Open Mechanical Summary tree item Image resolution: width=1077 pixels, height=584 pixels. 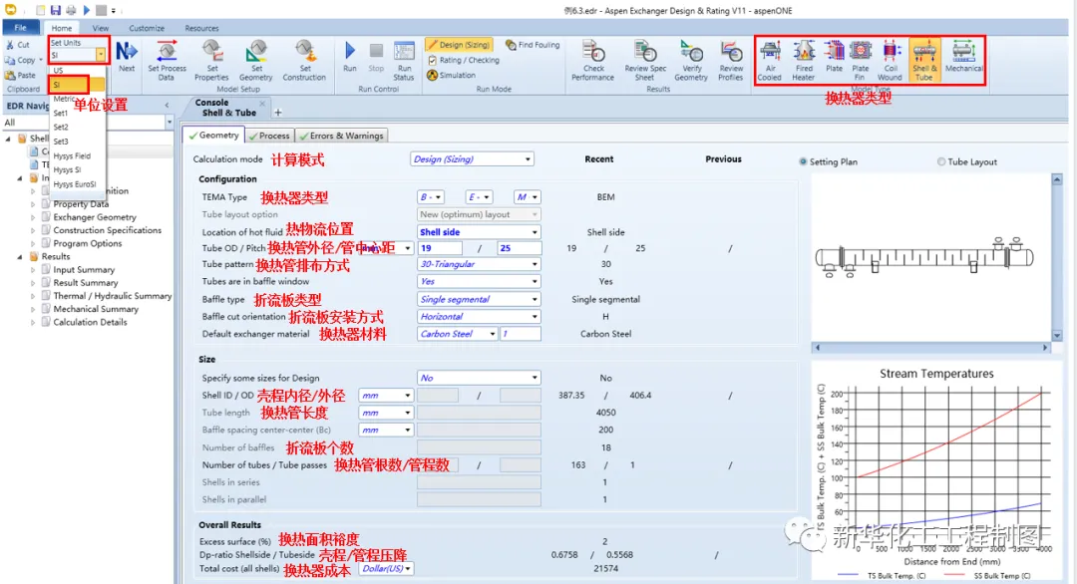tap(96, 309)
